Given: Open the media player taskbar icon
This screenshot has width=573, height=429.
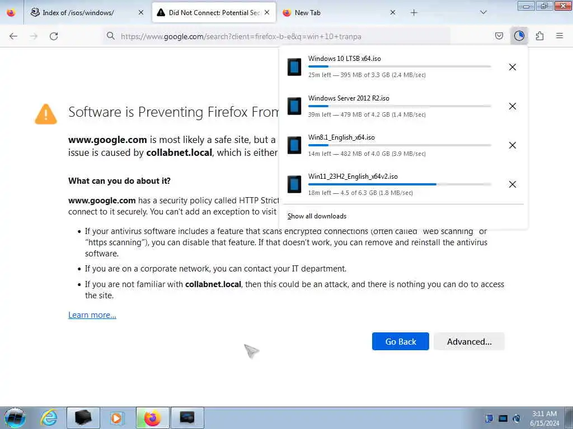Looking at the screenshot, I should point(117,418).
